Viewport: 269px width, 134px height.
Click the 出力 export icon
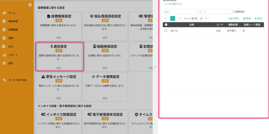point(4,46)
